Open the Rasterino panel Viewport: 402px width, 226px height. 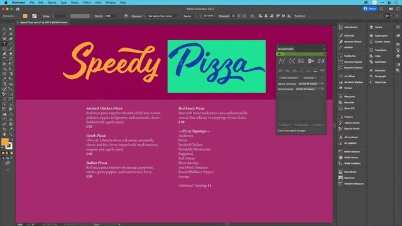tap(347, 178)
